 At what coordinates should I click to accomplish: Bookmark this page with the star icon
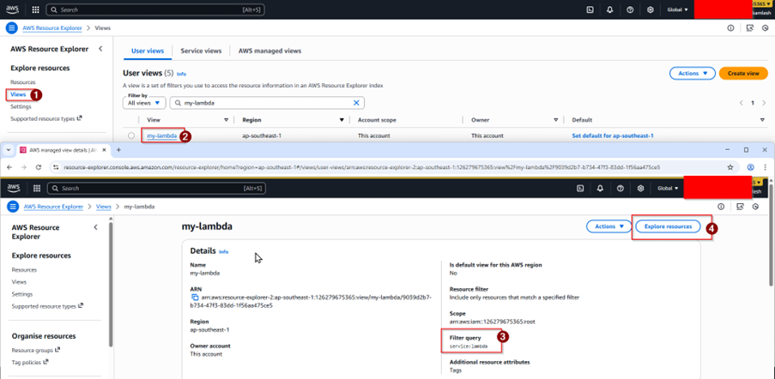point(730,167)
